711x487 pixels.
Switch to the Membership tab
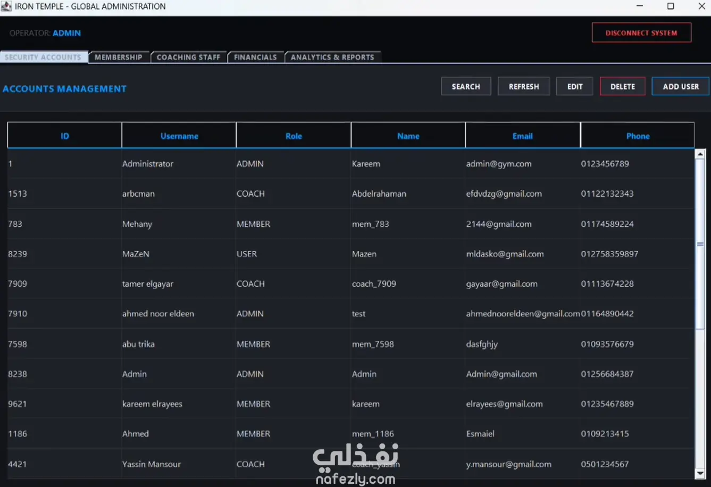119,57
